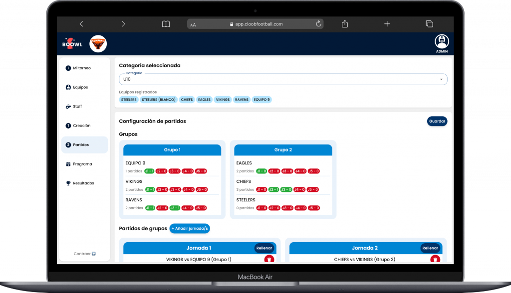Click the ADMIN profile avatar
Image resolution: width=511 pixels, height=293 pixels.
click(442, 41)
